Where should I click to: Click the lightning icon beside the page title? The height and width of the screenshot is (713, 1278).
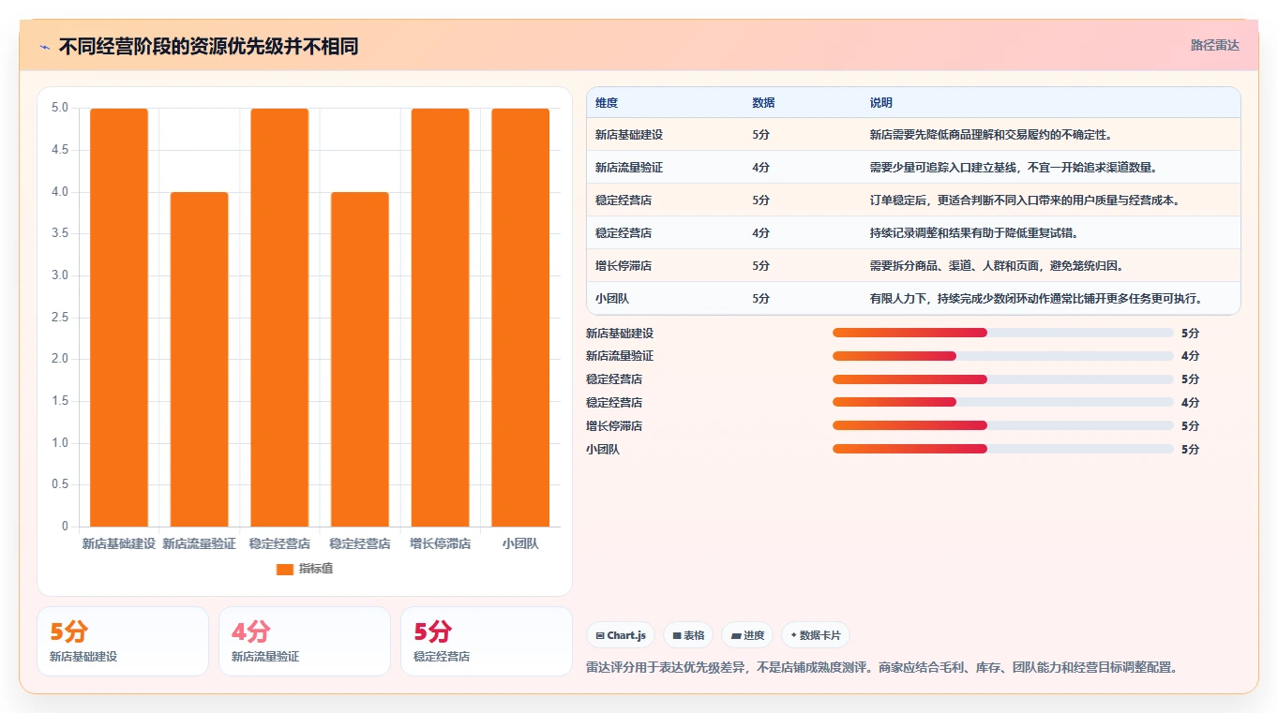[45, 47]
